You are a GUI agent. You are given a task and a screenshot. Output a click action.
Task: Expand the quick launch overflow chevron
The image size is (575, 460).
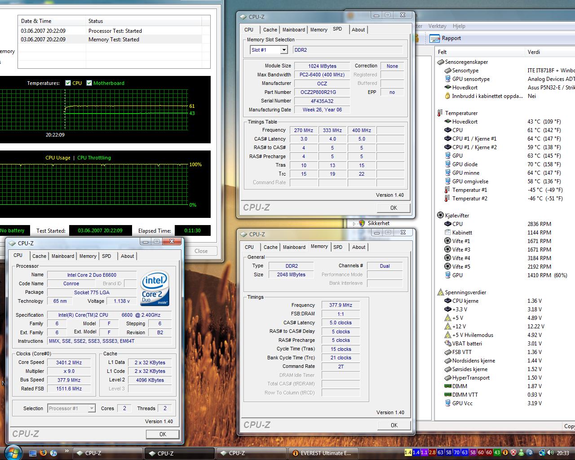point(66,451)
